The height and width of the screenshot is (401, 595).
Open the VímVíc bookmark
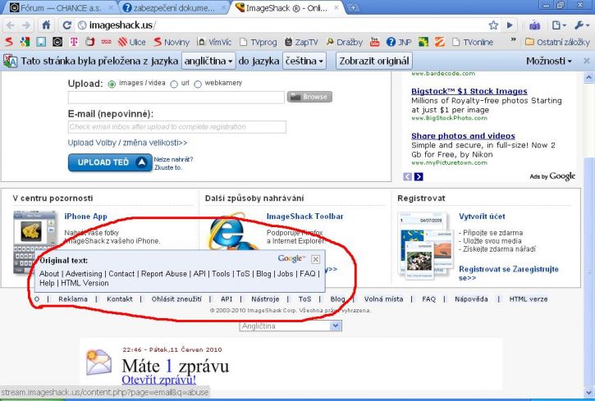(214, 42)
